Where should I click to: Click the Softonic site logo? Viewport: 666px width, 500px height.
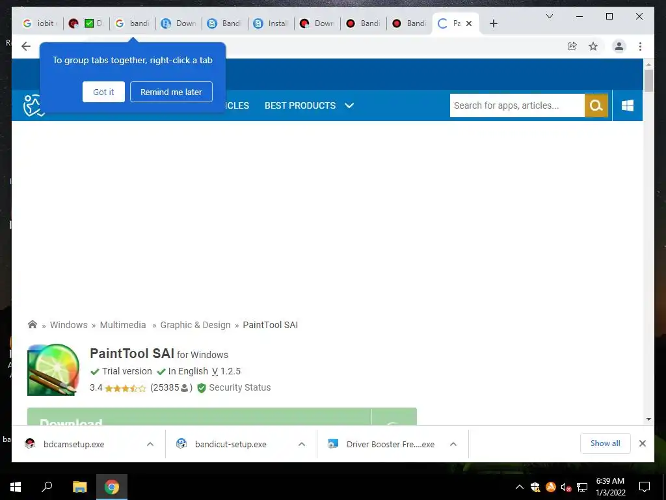pos(33,105)
